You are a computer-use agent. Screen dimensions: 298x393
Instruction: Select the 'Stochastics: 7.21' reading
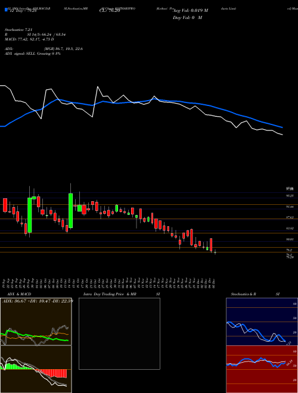click(18, 30)
